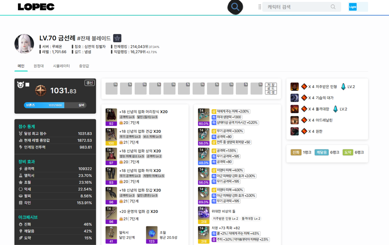Viewport: 389px width, 245px height.
Task: Click the 리셋 reset button
Action: 271,93
